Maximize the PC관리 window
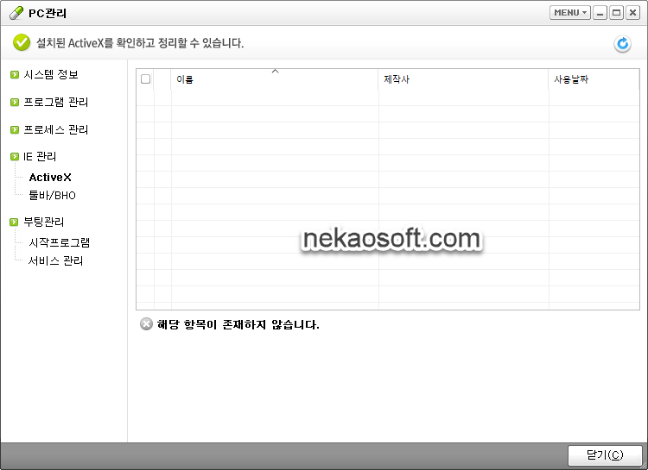The image size is (648, 470). (616, 13)
